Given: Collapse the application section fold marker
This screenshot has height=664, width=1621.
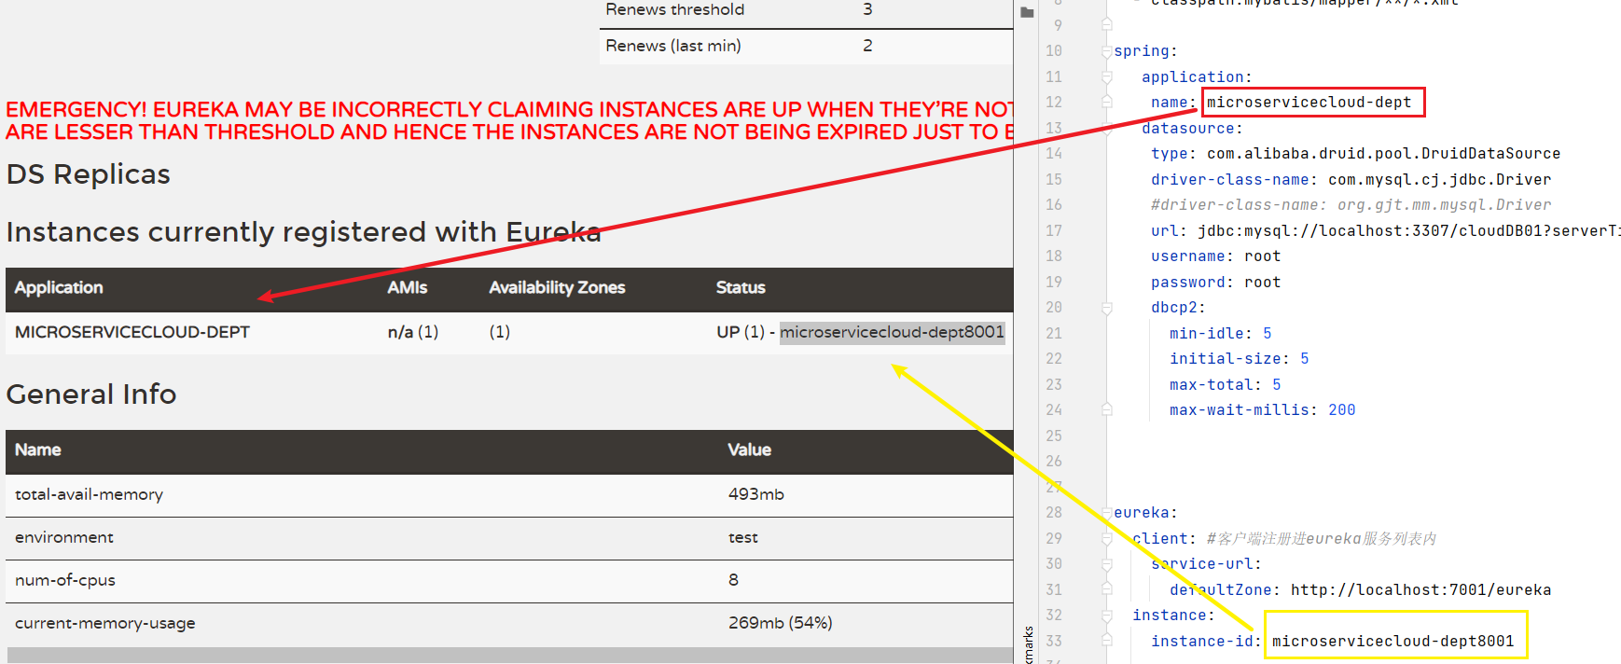Looking at the screenshot, I should (1106, 76).
